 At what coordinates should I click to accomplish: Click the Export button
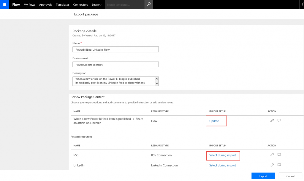coord(263,176)
